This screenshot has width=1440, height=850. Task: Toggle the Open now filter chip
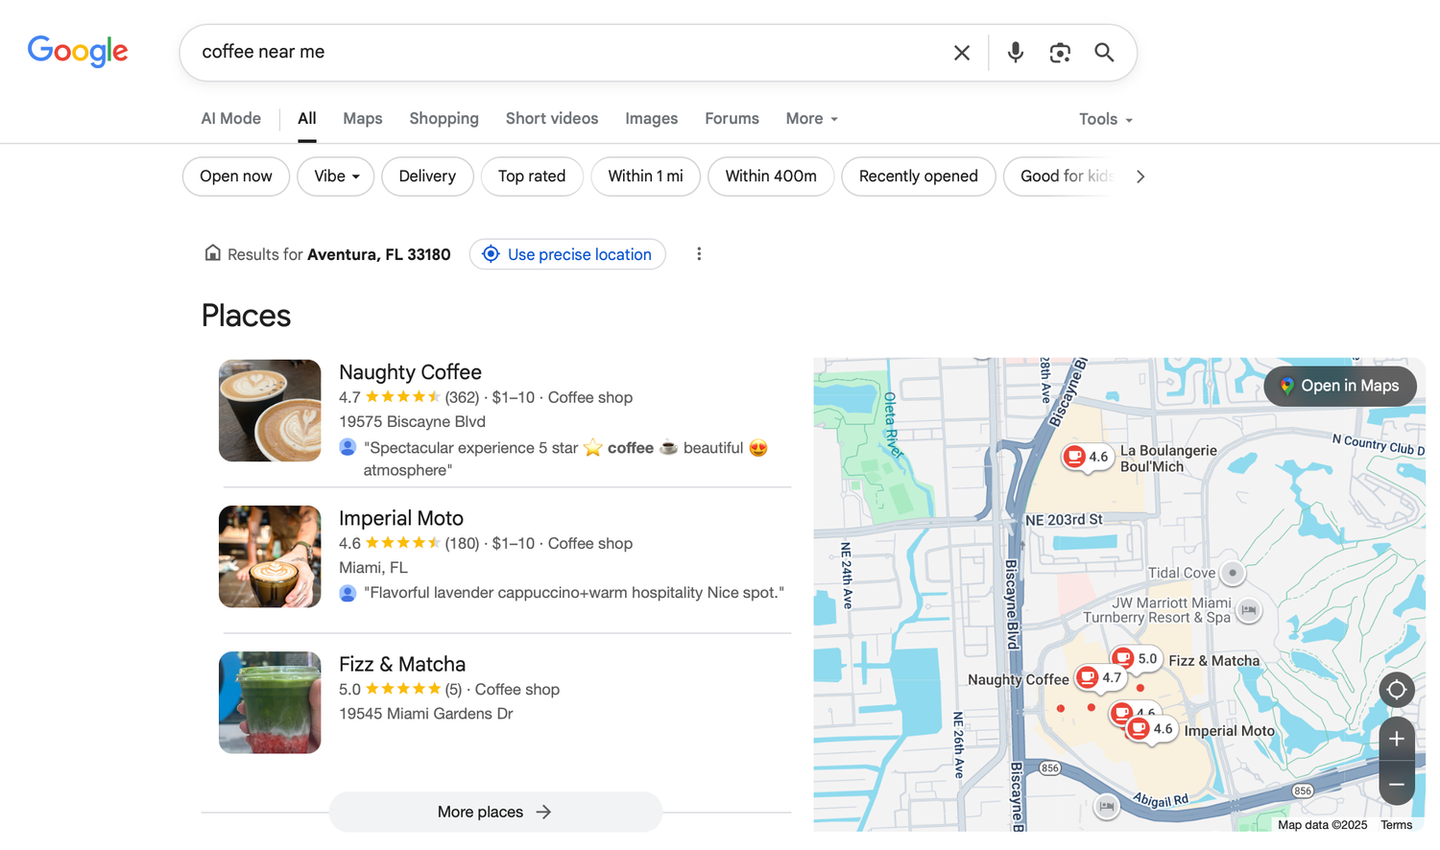tap(236, 177)
